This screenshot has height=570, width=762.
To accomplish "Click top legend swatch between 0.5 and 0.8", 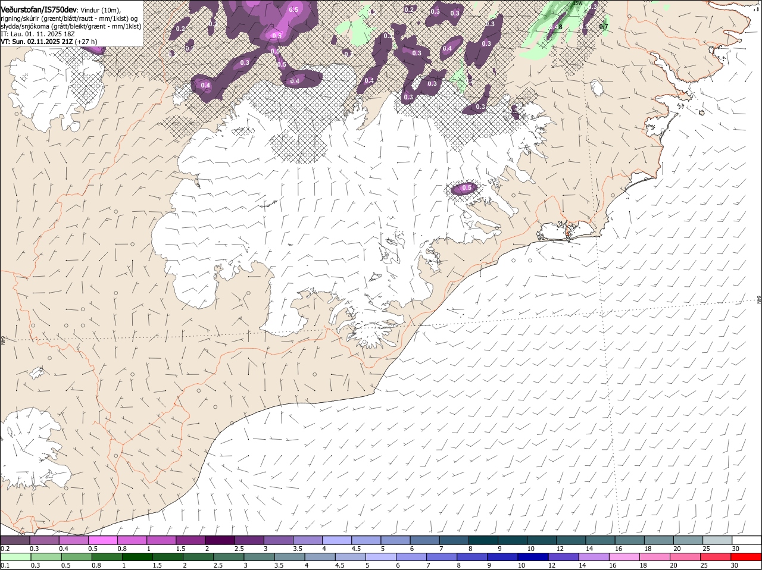I will 103,540.
